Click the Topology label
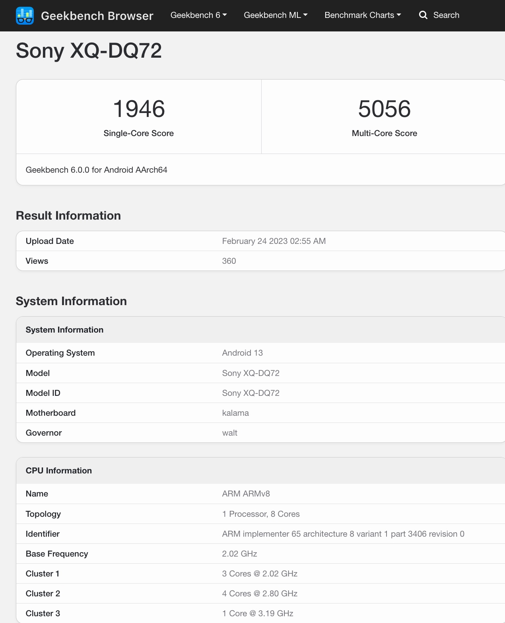The height and width of the screenshot is (623, 505). 43,514
